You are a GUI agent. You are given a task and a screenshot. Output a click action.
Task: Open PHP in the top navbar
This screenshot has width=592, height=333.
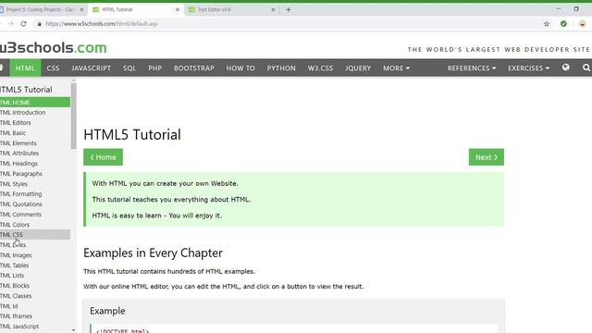click(154, 68)
